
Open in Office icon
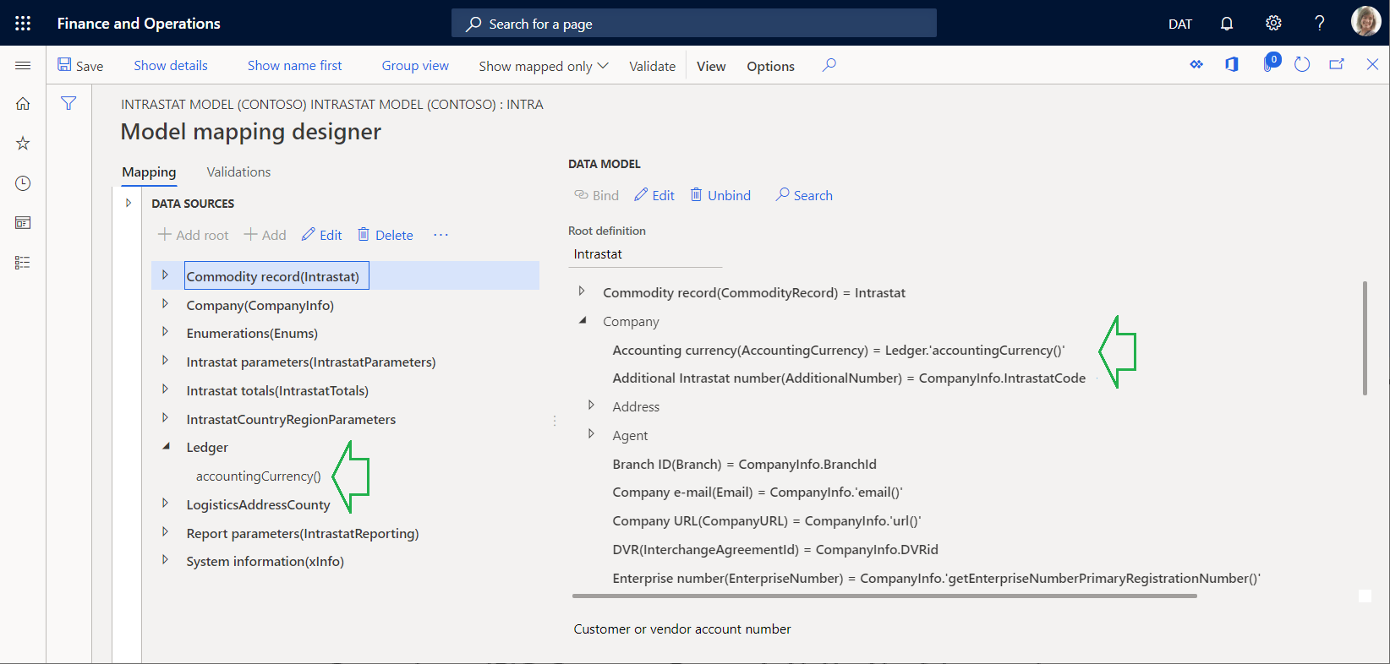(x=1232, y=64)
